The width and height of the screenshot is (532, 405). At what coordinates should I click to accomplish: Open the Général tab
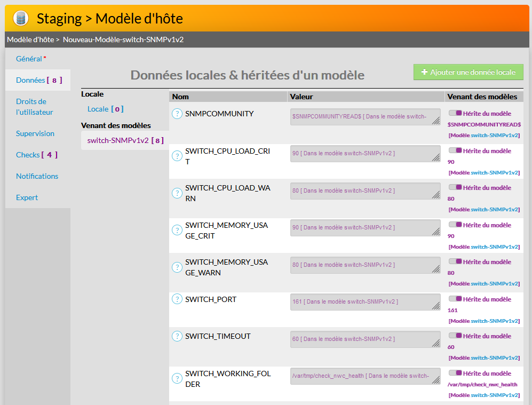(x=29, y=59)
